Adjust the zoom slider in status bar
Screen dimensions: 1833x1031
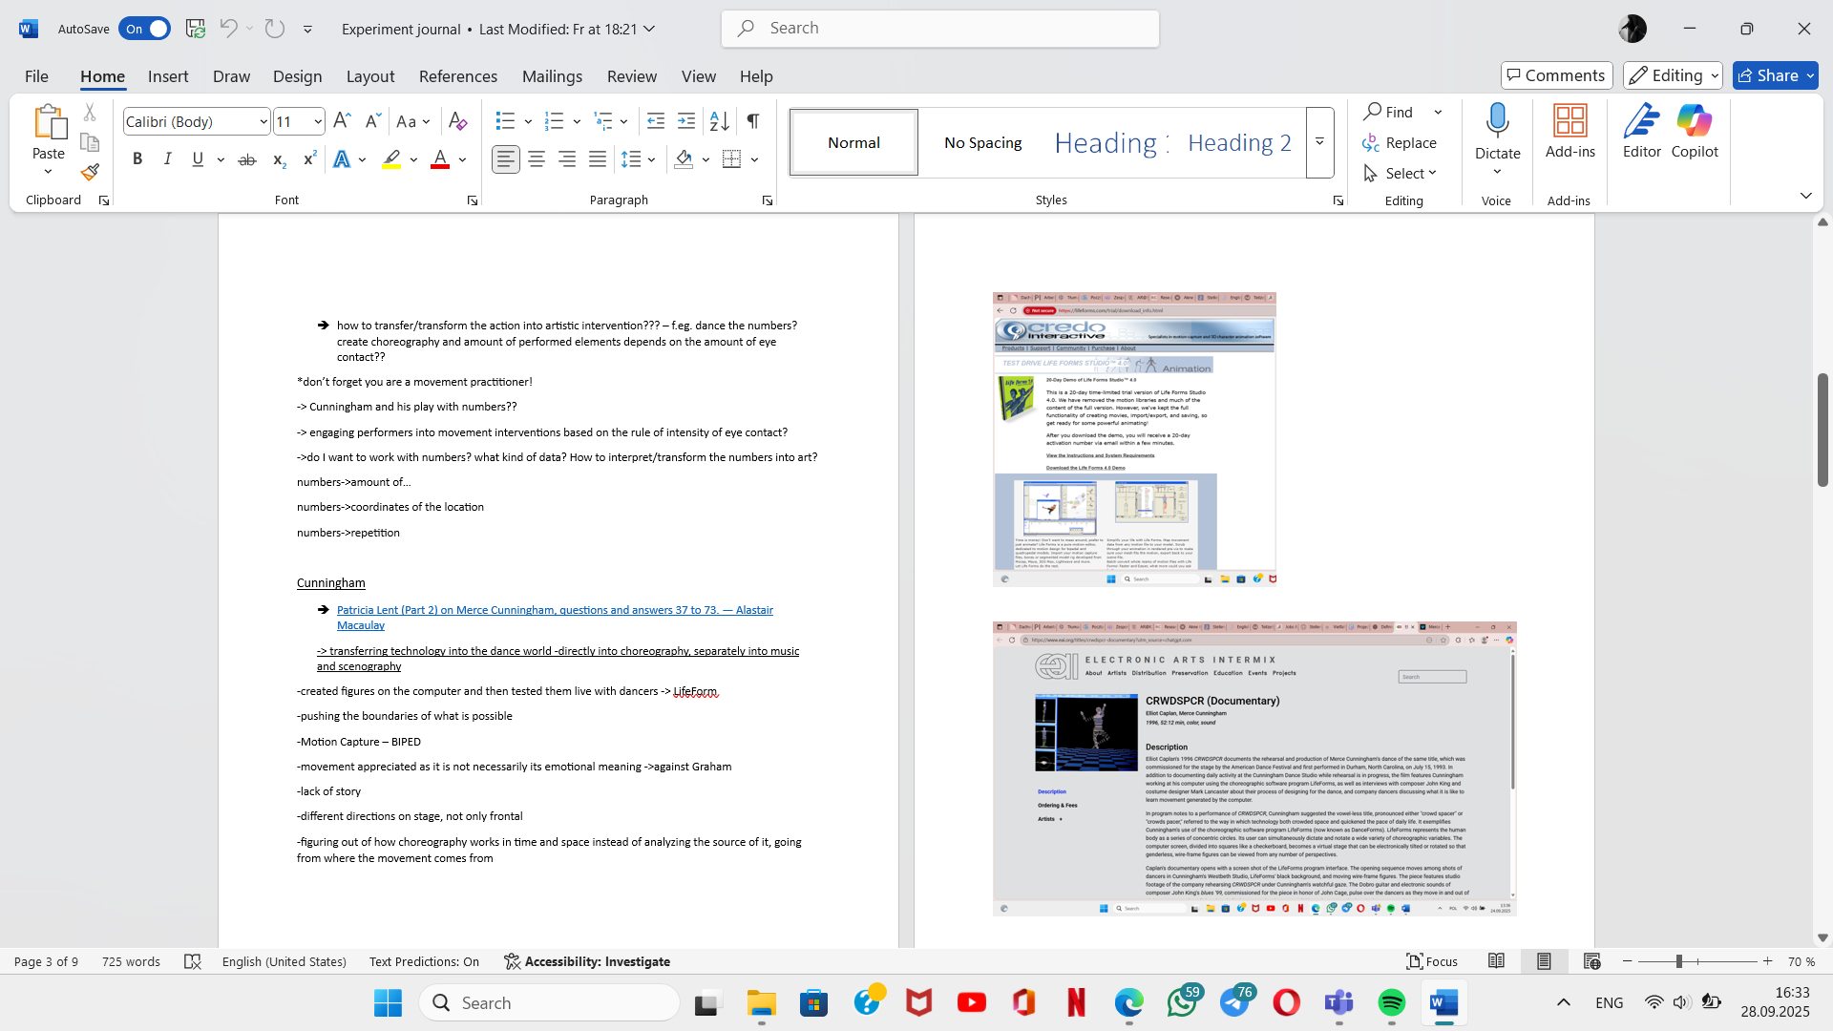1678,961
